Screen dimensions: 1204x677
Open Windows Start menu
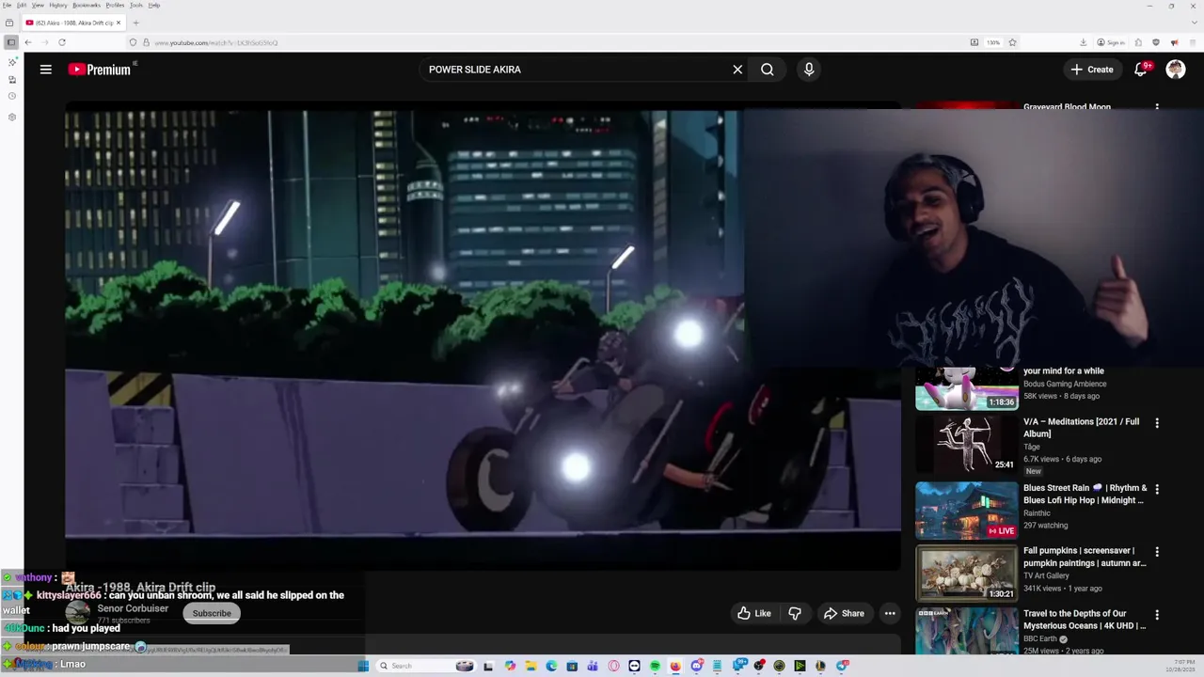pyautogui.click(x=363, y=666)
